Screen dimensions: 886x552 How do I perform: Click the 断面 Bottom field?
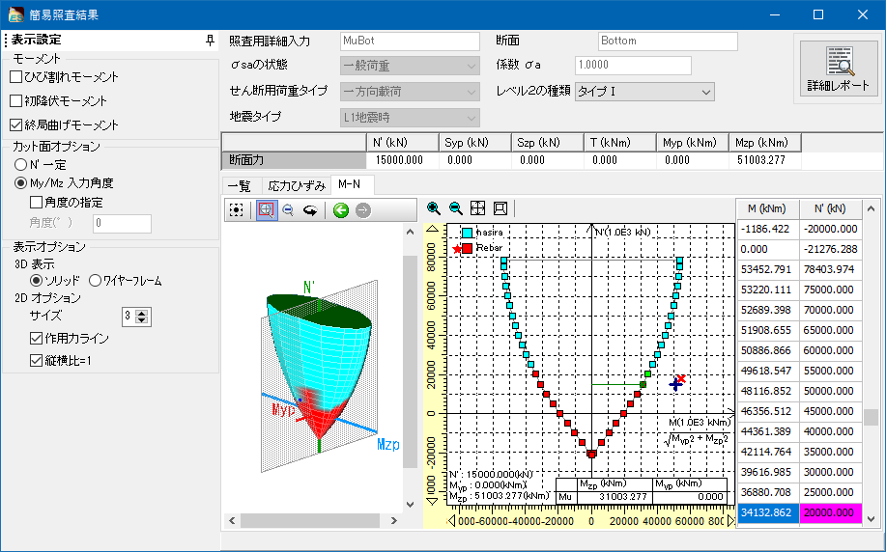coord(668,41)
